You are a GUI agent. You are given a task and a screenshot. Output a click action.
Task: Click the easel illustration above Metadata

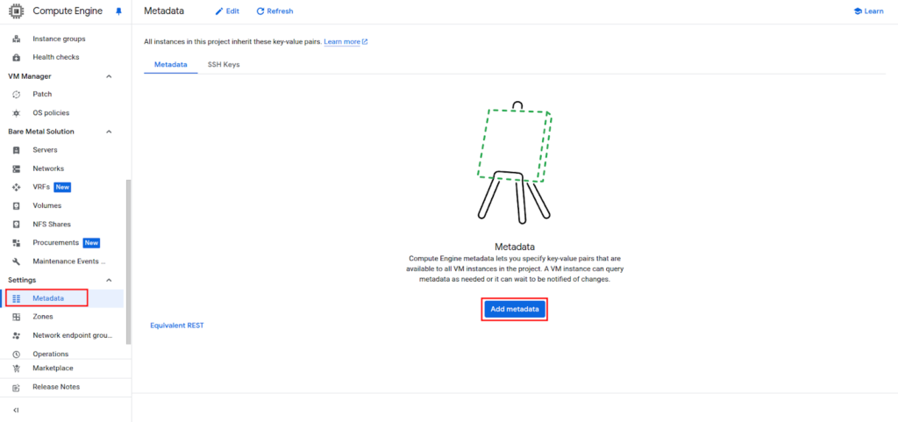click(515, 162)
